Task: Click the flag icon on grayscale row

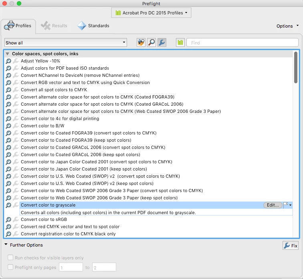Action: 286,205
